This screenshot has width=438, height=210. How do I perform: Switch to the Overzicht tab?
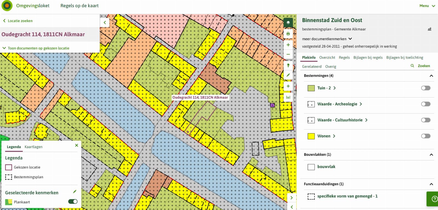pyautogui.click(x=327, y=57)
